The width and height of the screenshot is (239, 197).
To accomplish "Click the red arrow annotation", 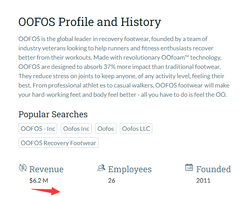I will [46, 191].
